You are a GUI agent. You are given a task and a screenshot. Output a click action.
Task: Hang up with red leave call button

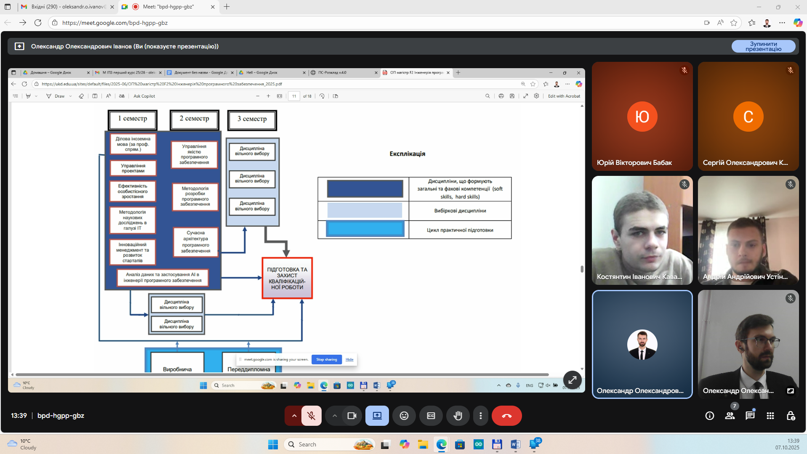(x=506, y=416)
